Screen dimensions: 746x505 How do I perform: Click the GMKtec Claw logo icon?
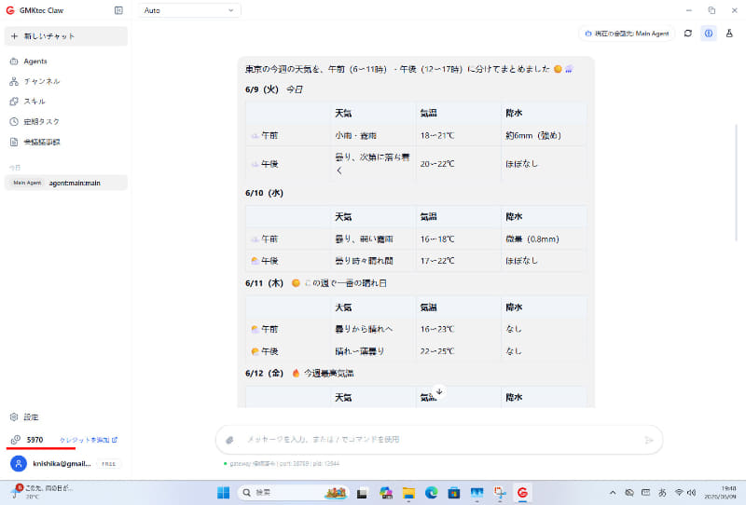pyautogui.click(x=10, y=10)
